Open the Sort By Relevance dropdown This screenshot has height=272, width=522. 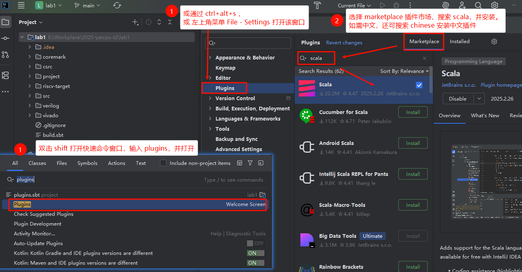click(404, 71)
